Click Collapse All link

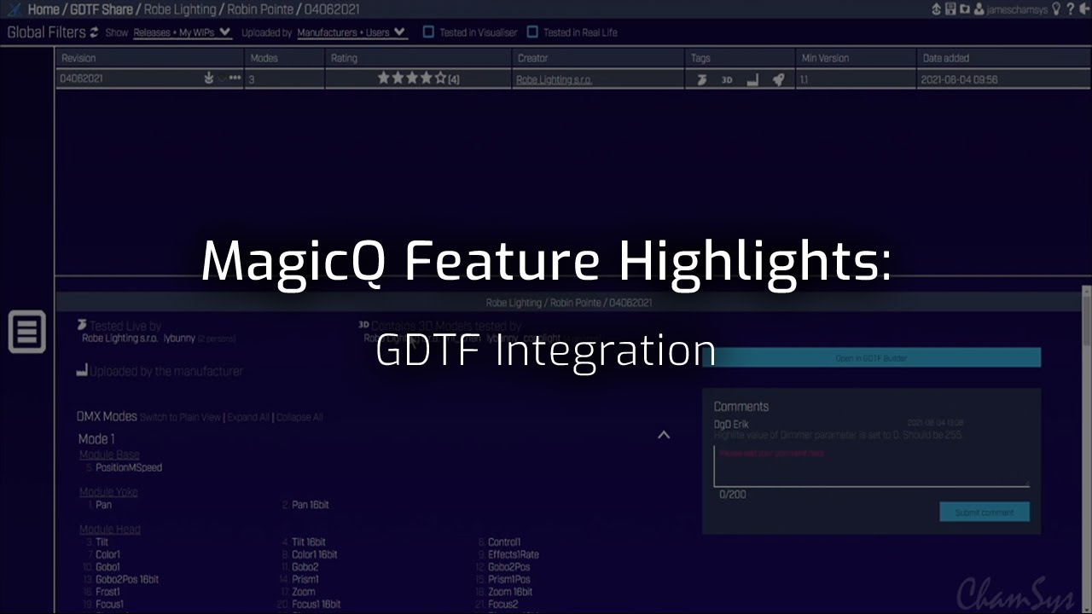click(299, 417)
